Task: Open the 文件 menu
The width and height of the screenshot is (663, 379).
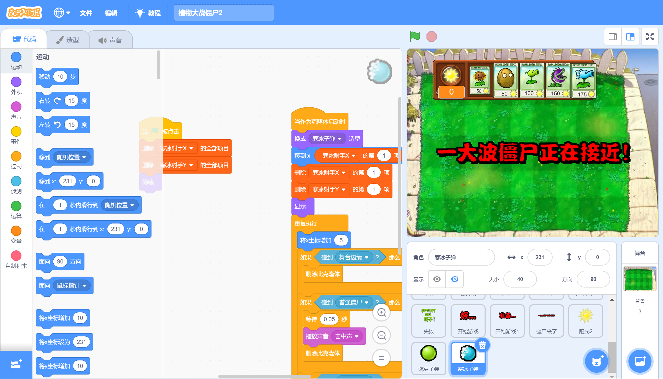Action: click(x=86, y=13)
